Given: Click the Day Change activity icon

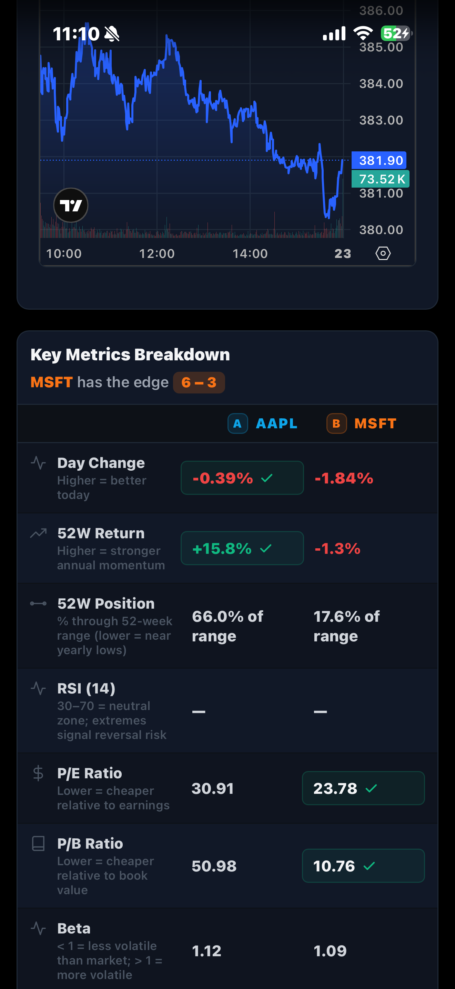Looking at the screenshot, I should (38, 463).
